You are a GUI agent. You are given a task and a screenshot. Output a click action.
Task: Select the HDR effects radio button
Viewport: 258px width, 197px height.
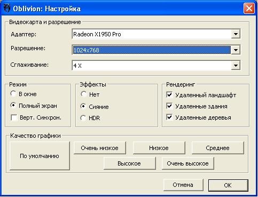83,118
